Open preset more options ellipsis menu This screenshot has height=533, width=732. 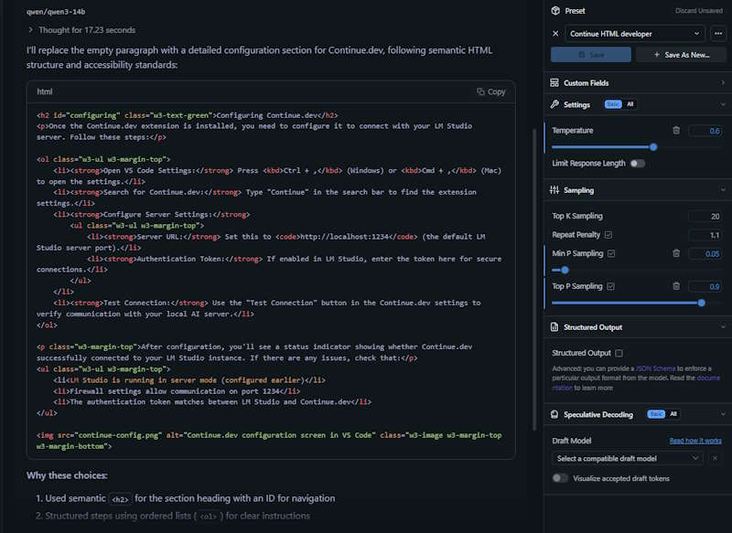[x=718, y=34]
